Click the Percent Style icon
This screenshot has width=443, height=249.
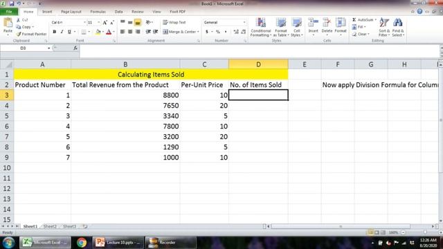(218, 32)
